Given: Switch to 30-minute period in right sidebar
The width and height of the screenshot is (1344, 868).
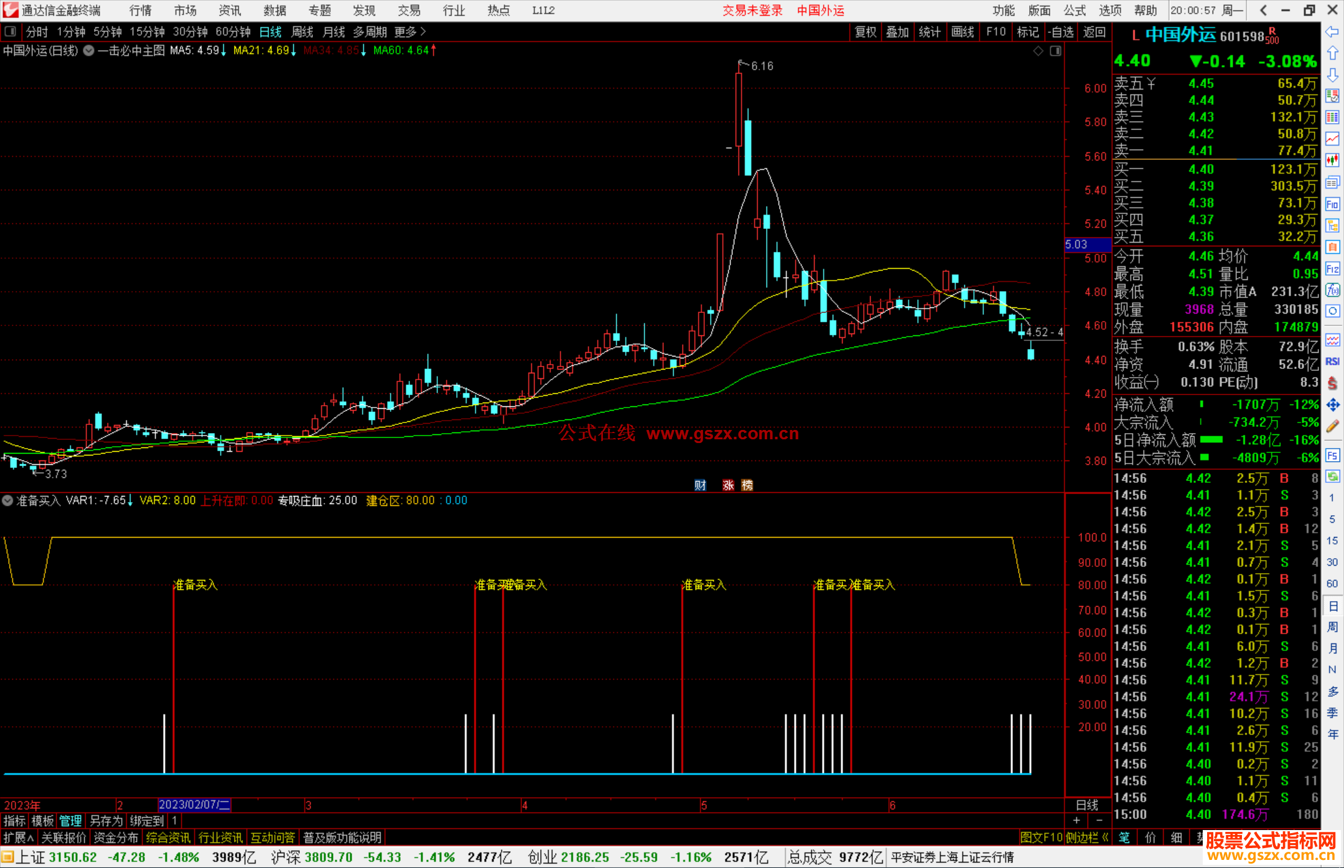Looking at the screenshot, I should [x=1332, y=562].
